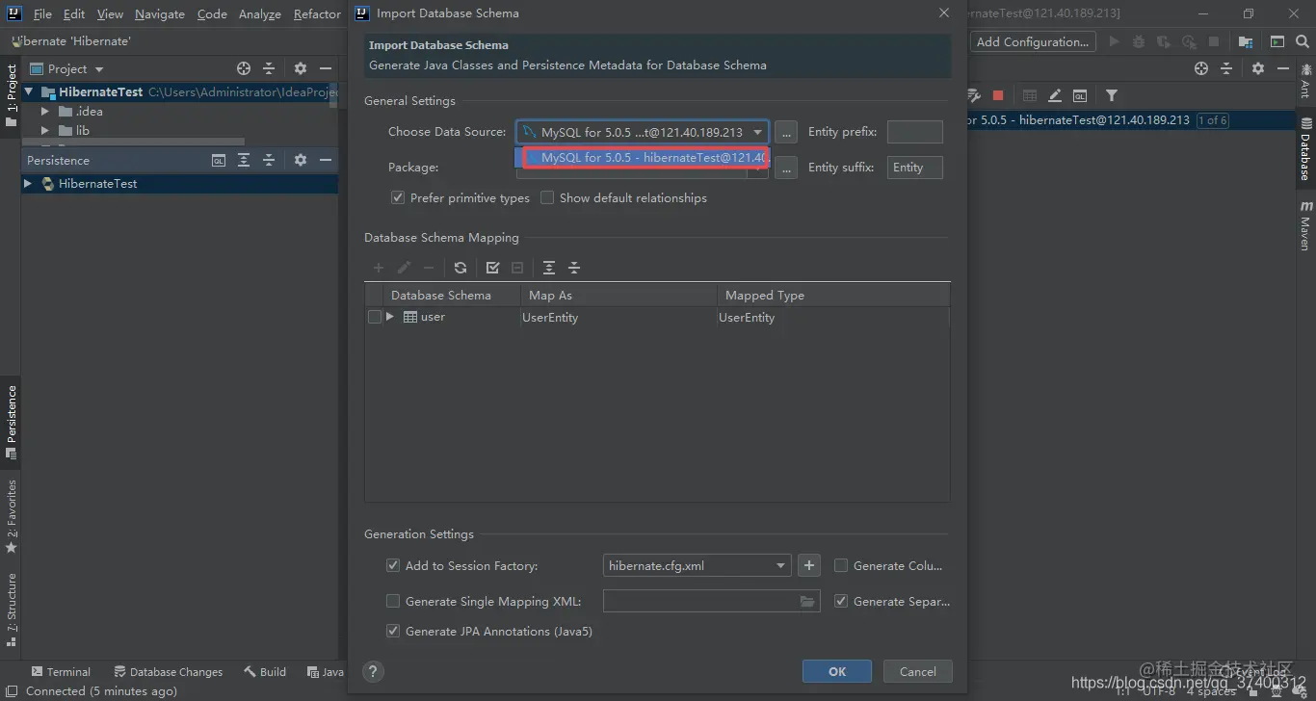Open the Project panel gear settings
Image resolution: width=1316 pixels, height=701 pixels.
coord(301,68)
